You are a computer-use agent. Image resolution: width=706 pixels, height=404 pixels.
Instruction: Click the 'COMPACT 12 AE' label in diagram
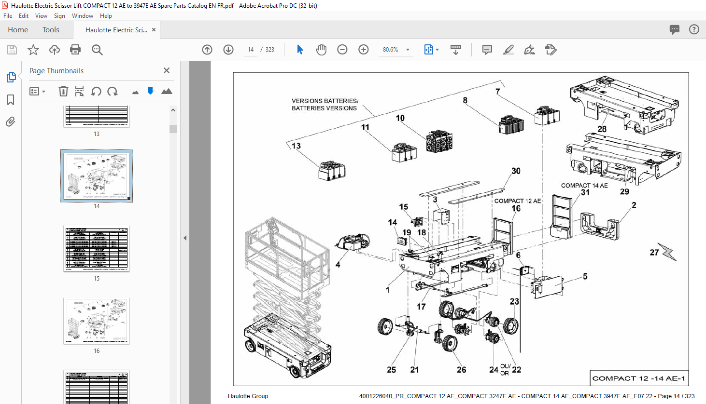pos(518,201)
